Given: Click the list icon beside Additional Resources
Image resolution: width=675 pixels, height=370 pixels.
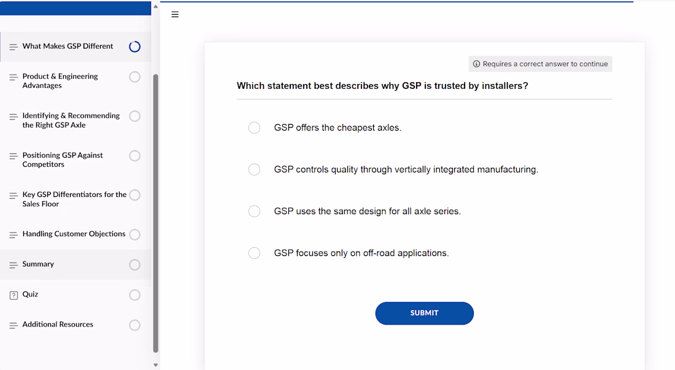Looking at the screenshot, I should (13, 326).
